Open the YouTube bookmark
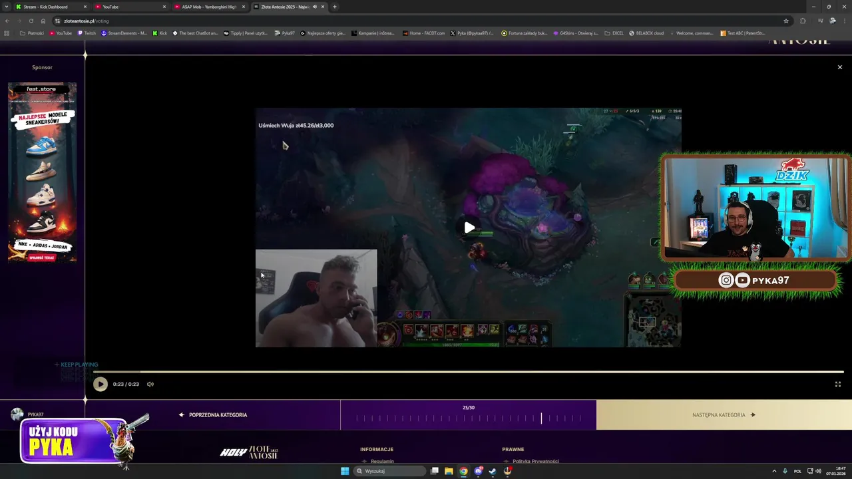This screenshot has width=852, height=479. coord(61,33)
